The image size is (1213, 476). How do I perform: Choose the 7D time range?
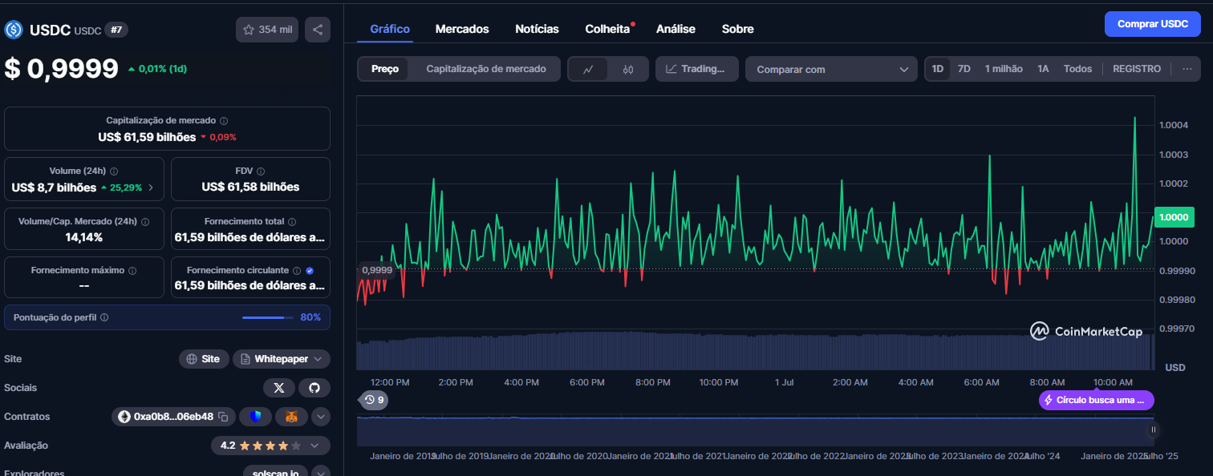click(964, 69)
